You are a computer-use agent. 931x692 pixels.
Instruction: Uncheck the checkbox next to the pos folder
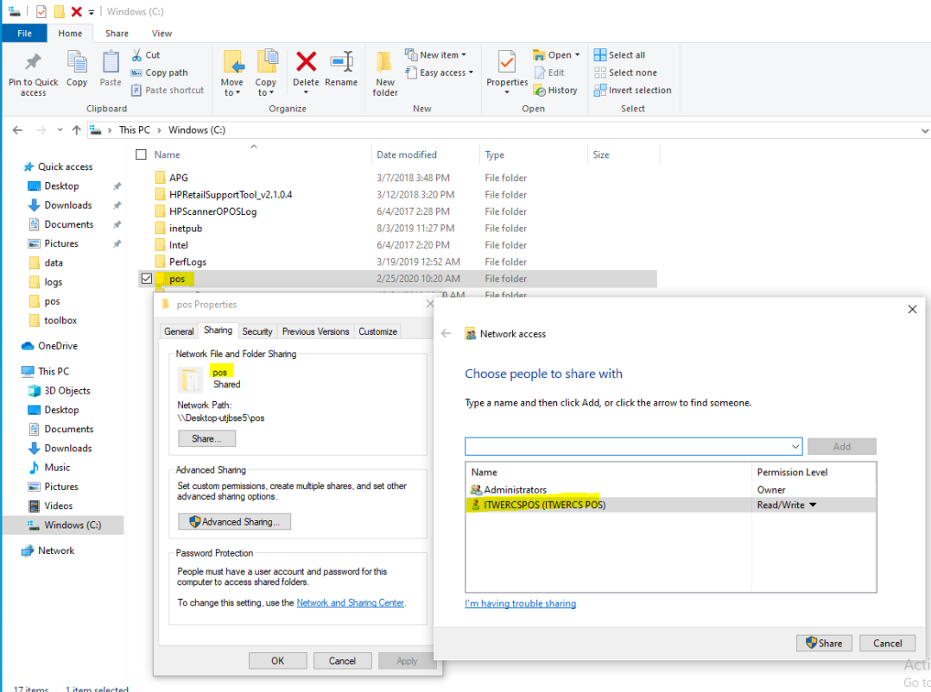click(x=146, y=278)
